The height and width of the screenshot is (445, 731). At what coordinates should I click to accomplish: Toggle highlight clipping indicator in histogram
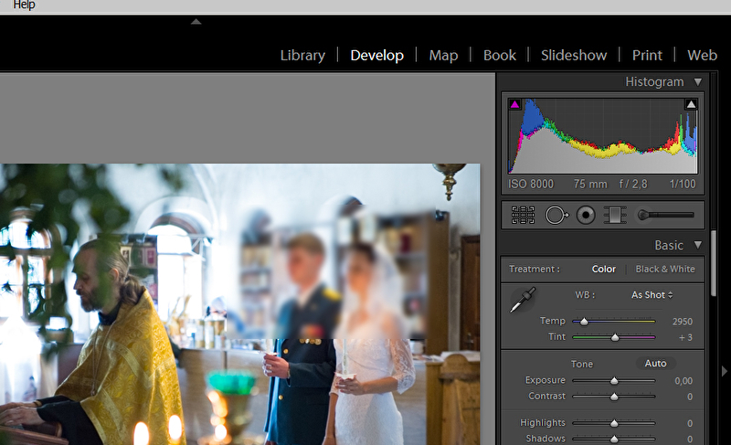click(x=691, y=105)
